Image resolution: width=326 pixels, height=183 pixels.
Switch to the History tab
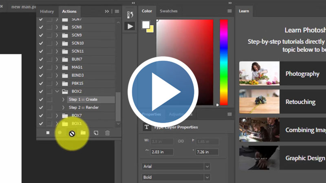point(47,11)
